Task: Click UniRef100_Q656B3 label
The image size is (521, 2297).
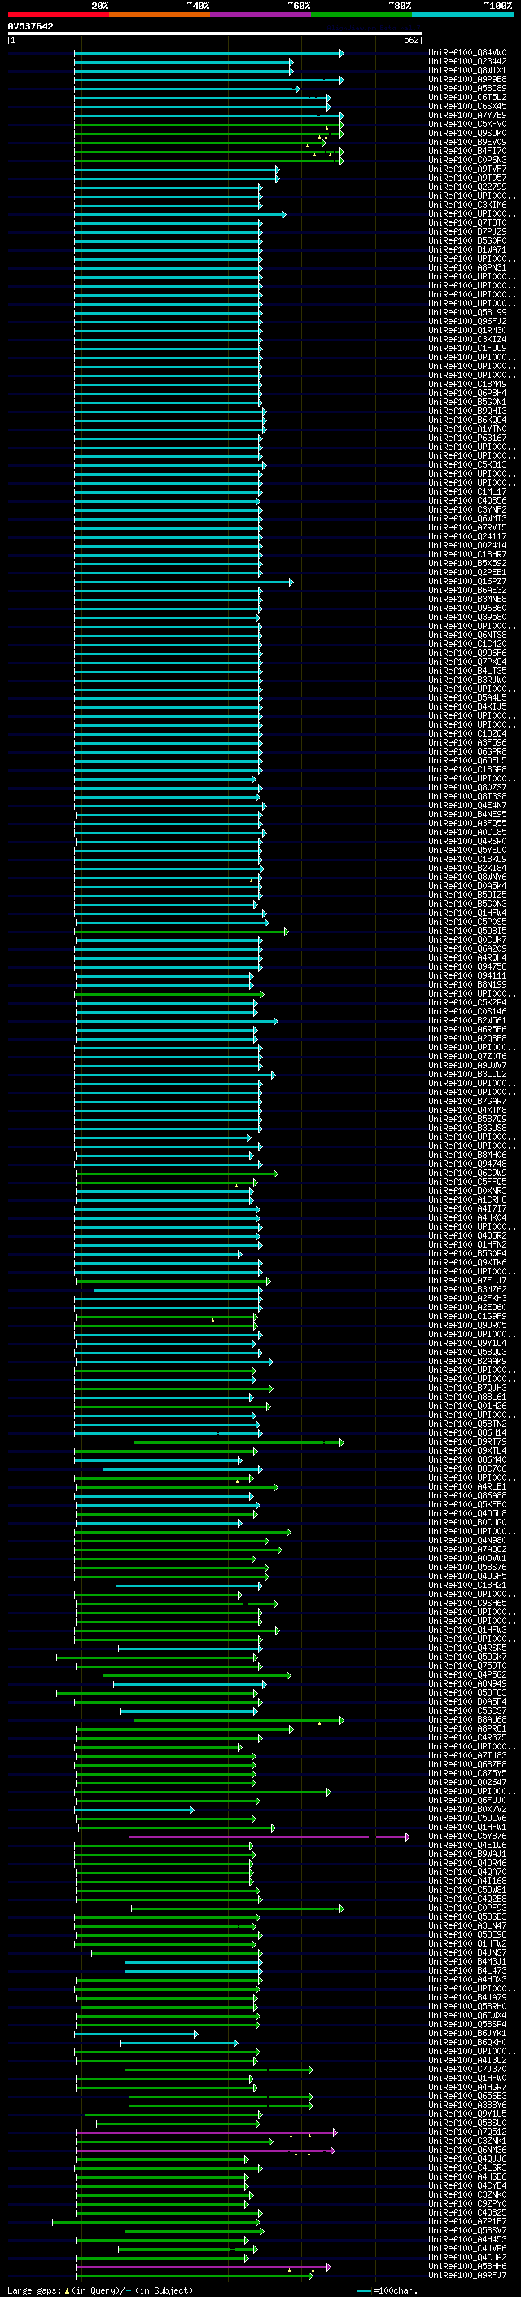Action: point(467,2097)
